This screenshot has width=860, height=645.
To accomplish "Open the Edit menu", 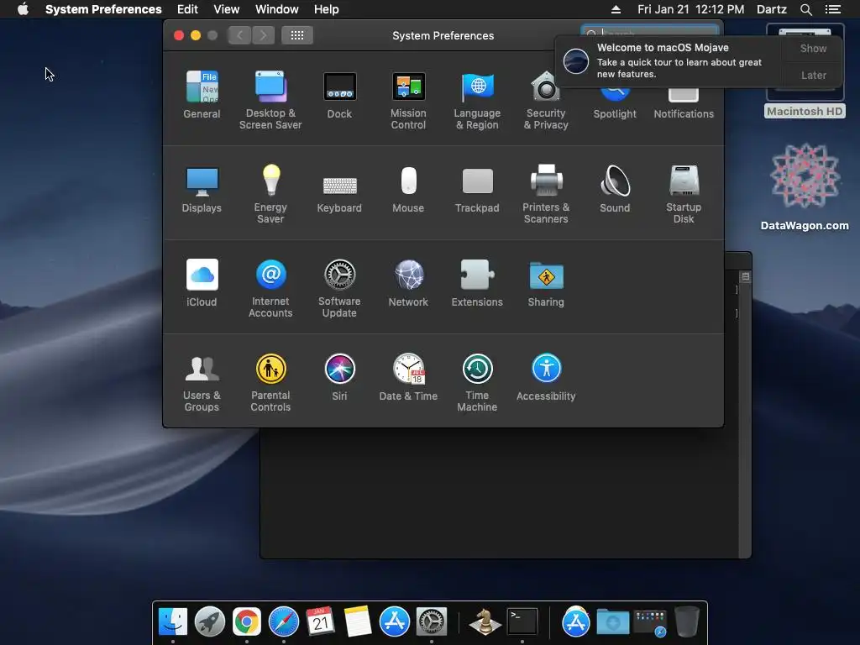I will pos(187,9).
